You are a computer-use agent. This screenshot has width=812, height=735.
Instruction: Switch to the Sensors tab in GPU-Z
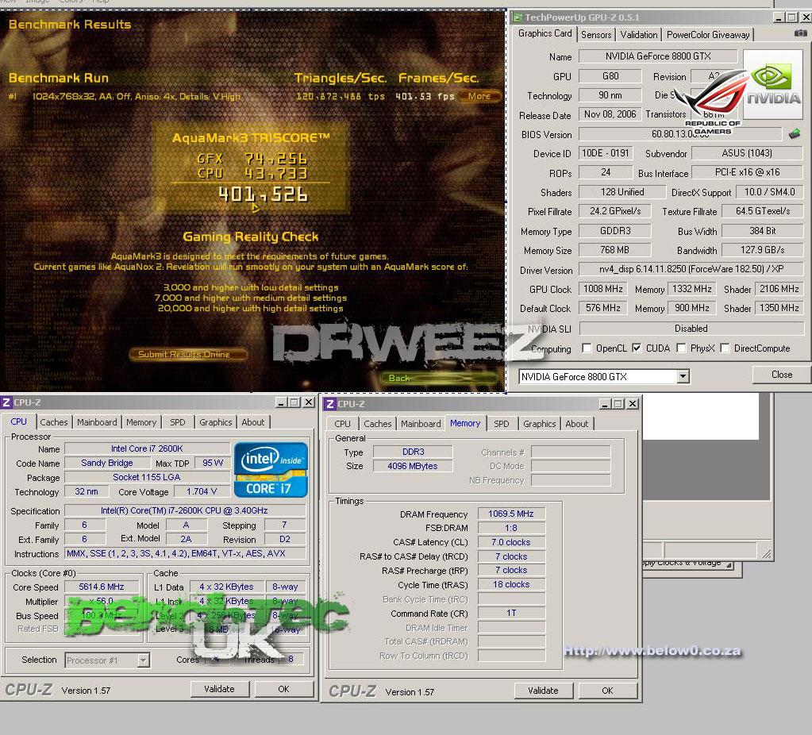(596, 35)
